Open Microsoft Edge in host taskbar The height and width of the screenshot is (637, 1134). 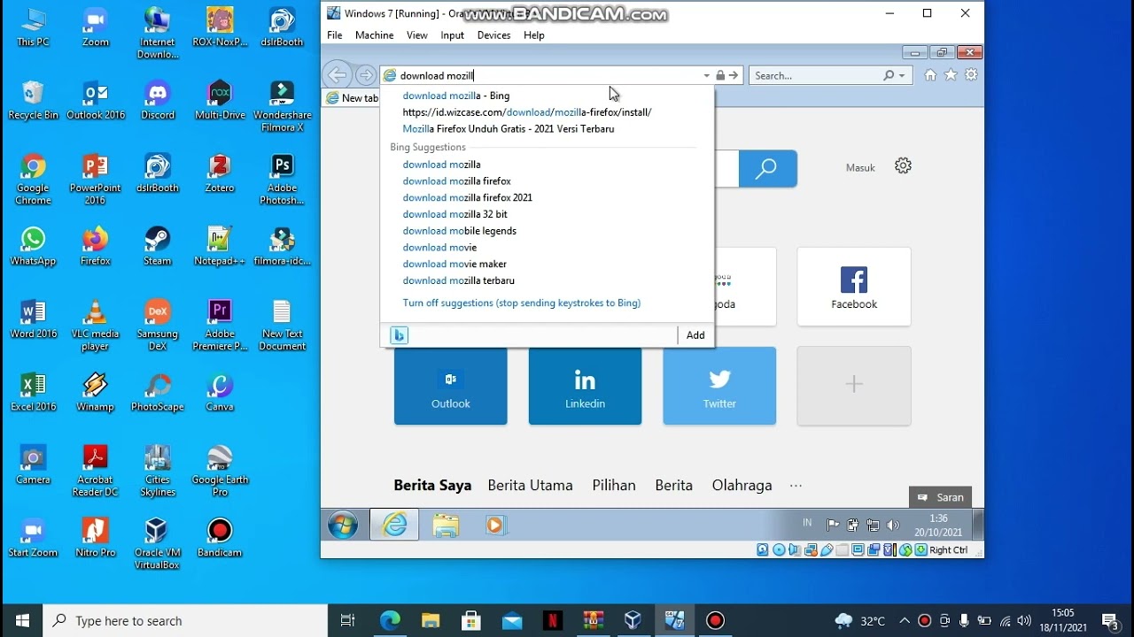coord(390,620)
